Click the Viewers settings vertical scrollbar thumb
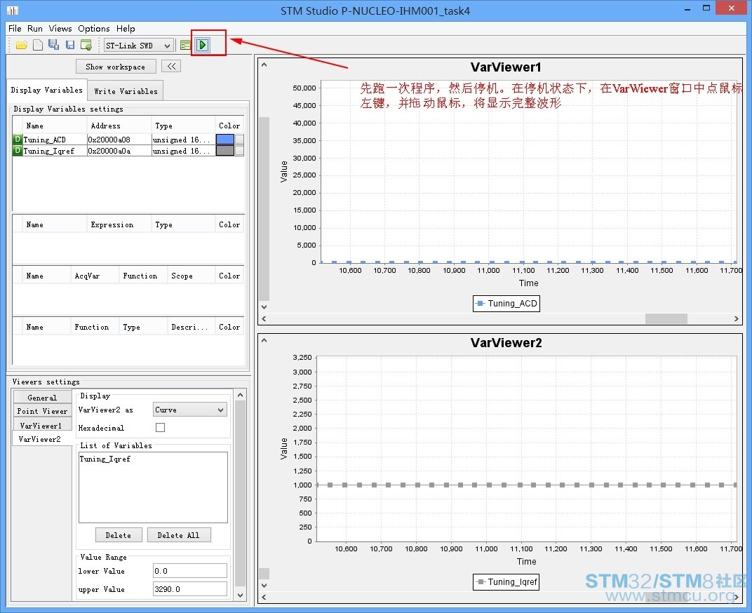Viewport: 752px width, 613px height. click(241, 494)
